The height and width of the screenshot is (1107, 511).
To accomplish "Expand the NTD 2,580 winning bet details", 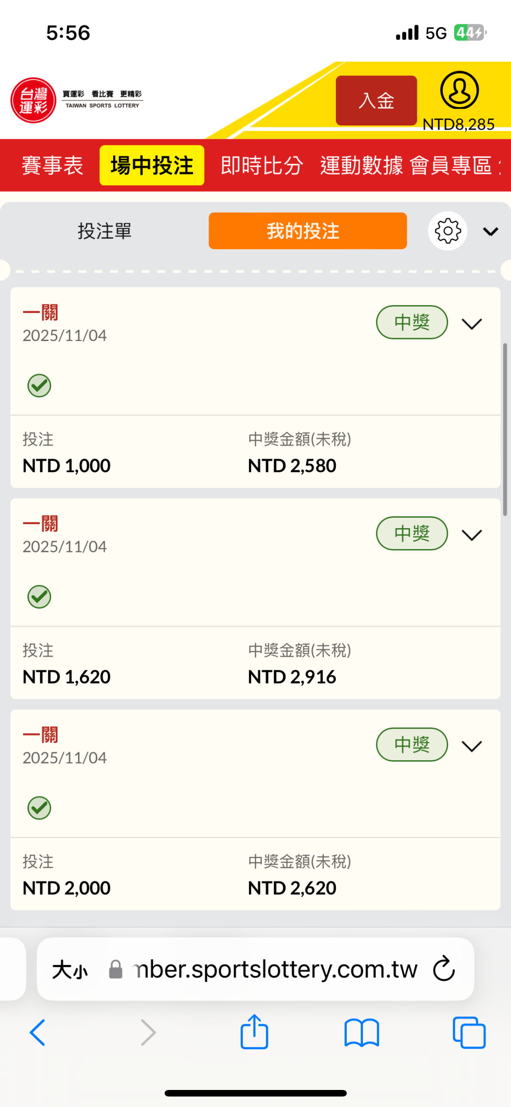I will [472, 324].
